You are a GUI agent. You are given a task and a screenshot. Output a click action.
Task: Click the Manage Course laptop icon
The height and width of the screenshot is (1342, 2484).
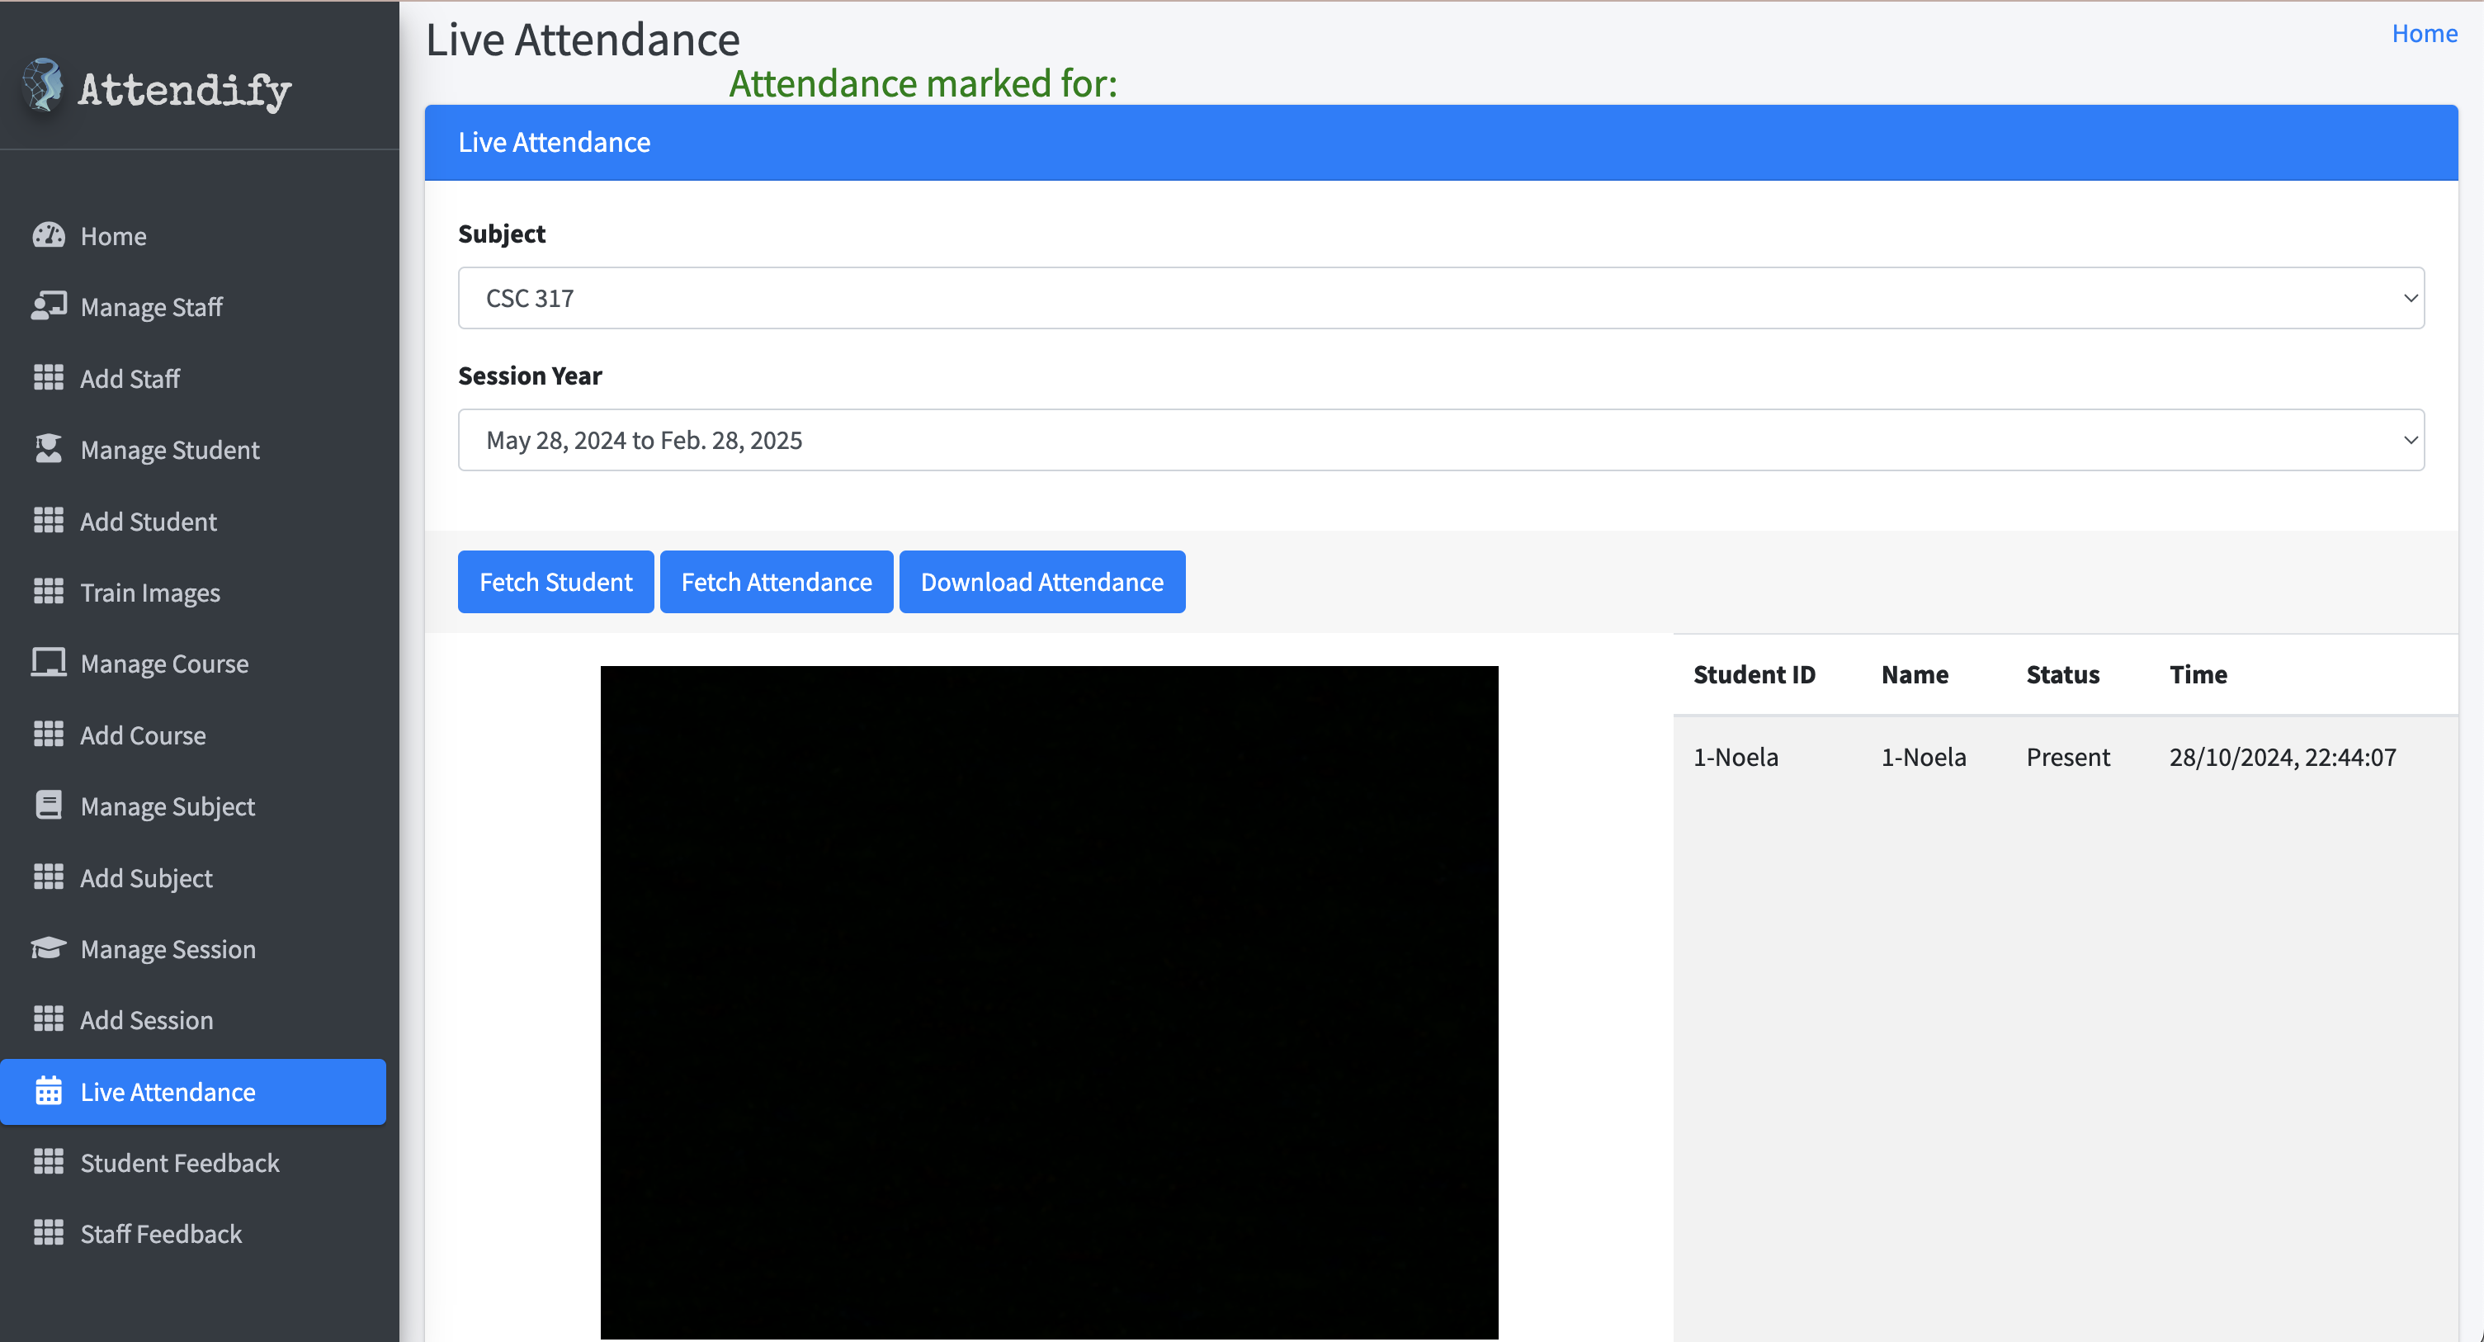48,664
